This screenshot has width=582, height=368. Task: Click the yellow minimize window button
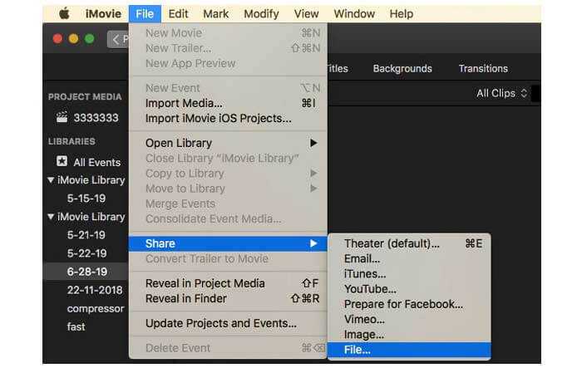tap(73, 39)
